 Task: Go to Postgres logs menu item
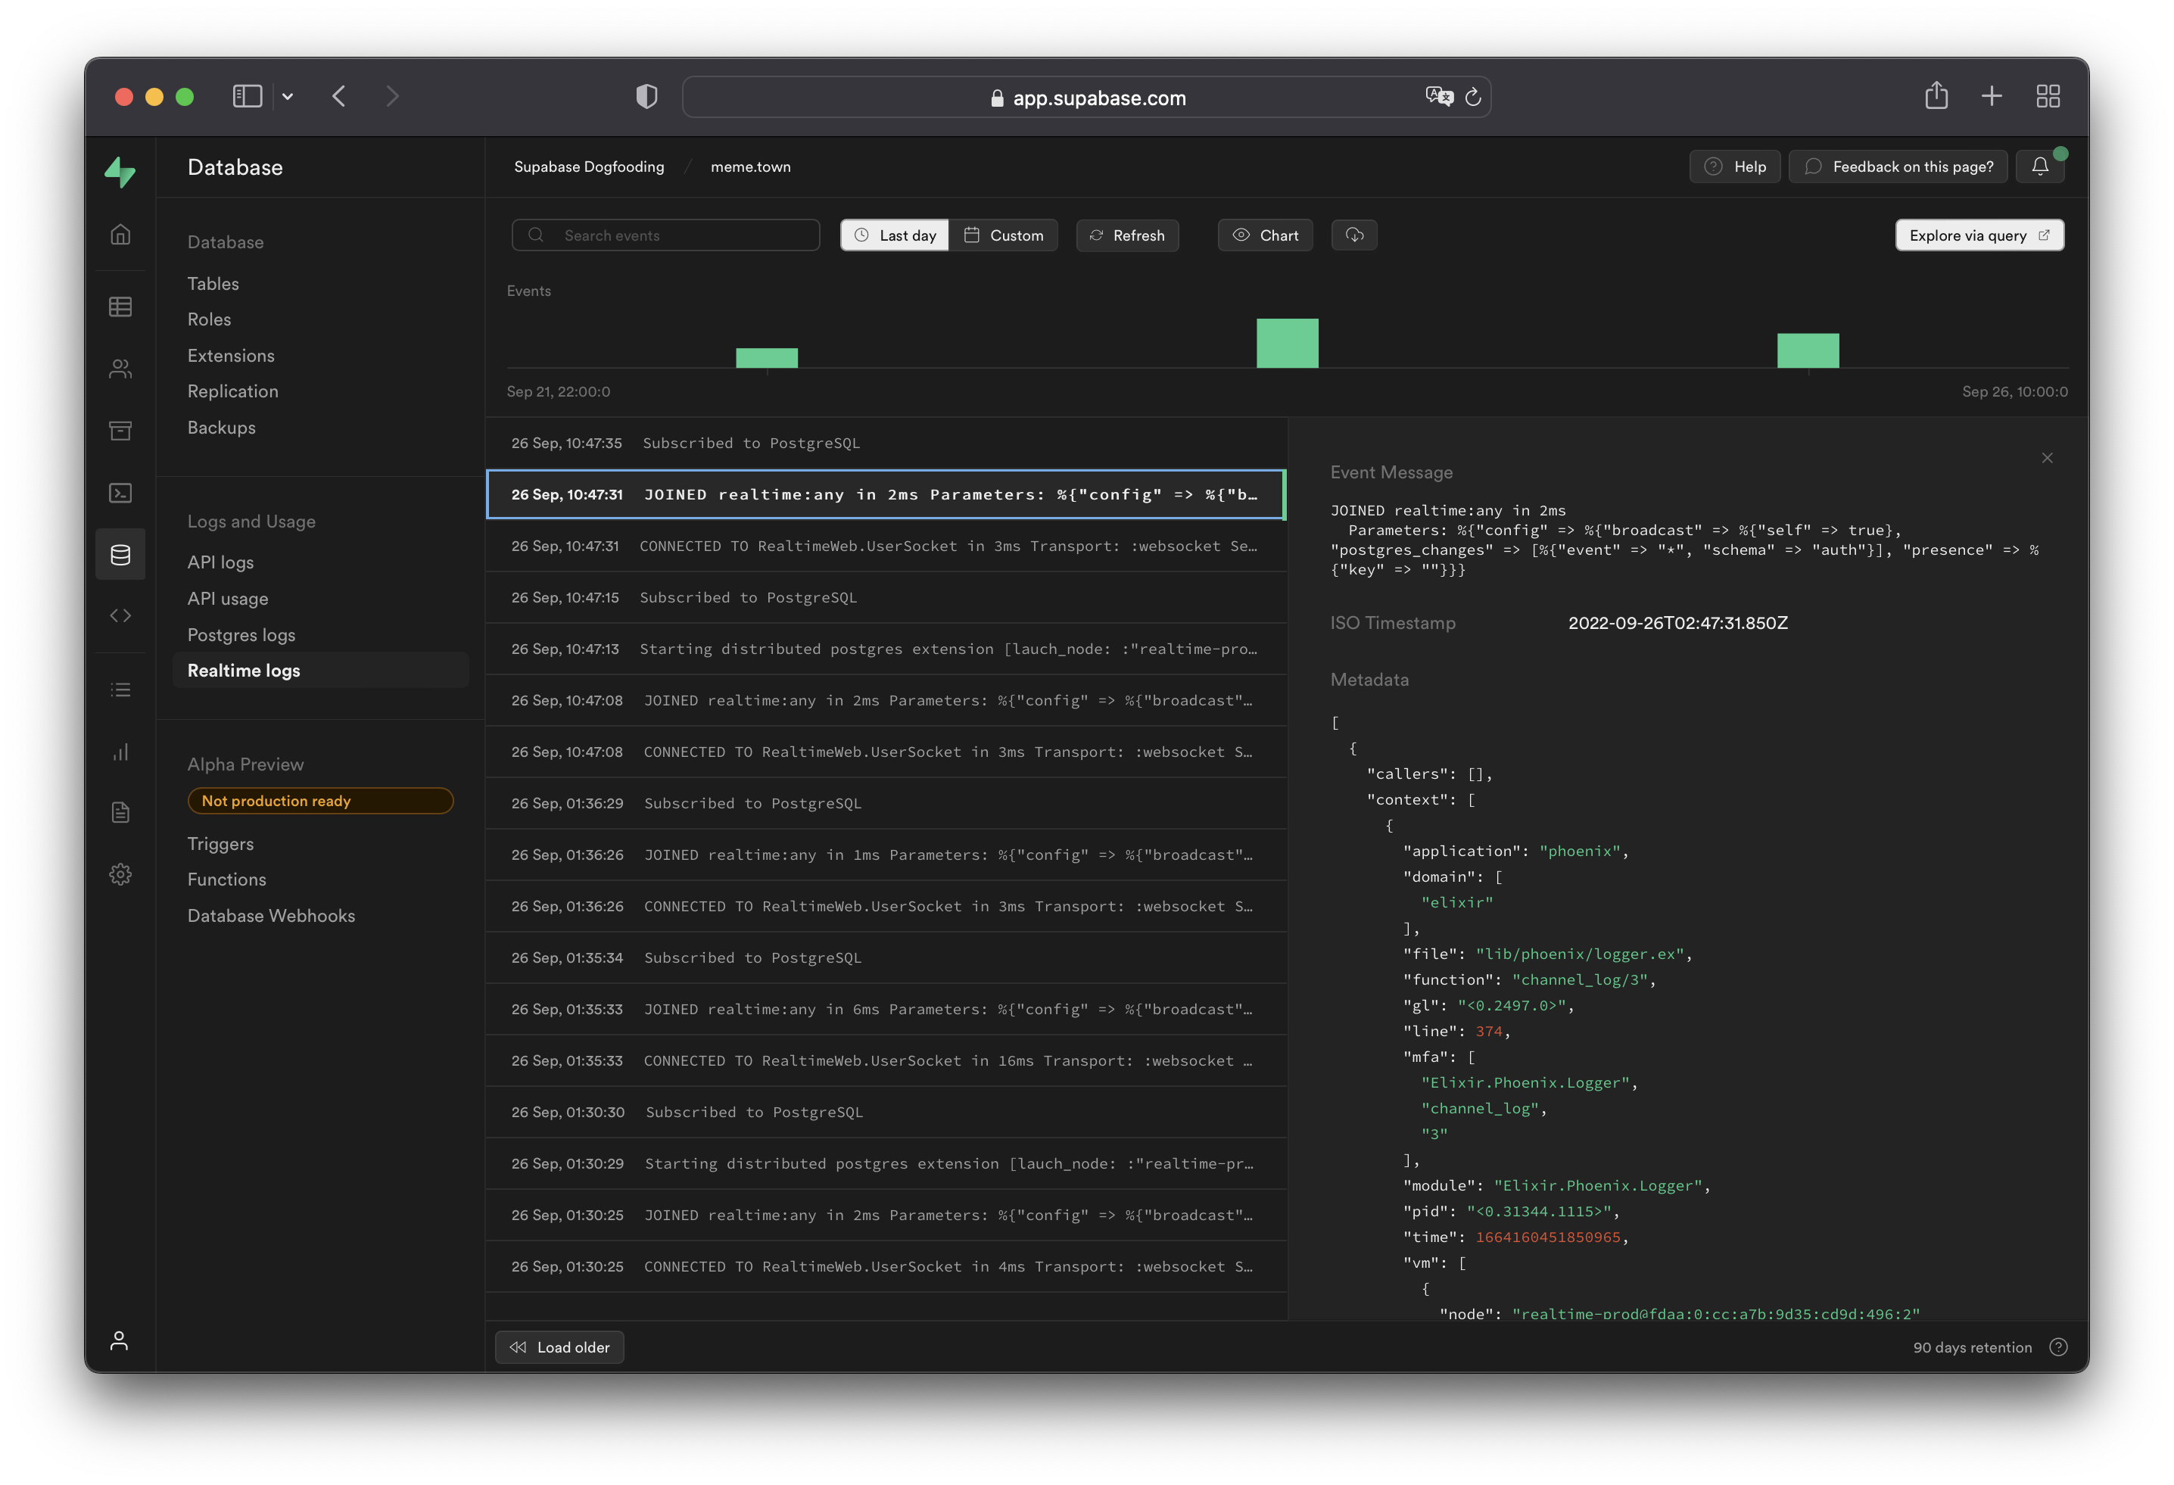(241, 635)
